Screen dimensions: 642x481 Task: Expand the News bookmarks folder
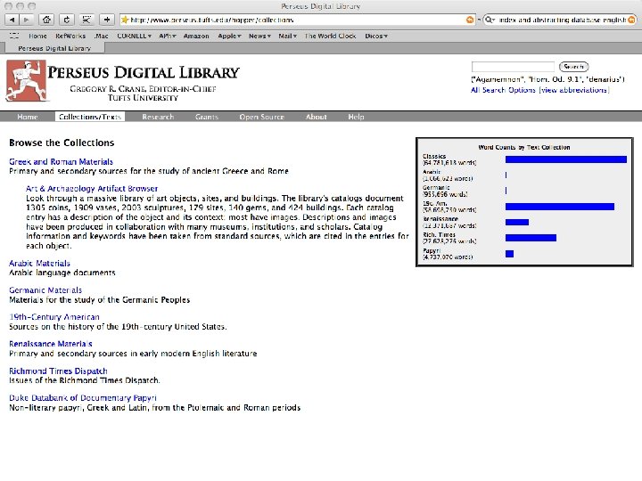point(259,36)
